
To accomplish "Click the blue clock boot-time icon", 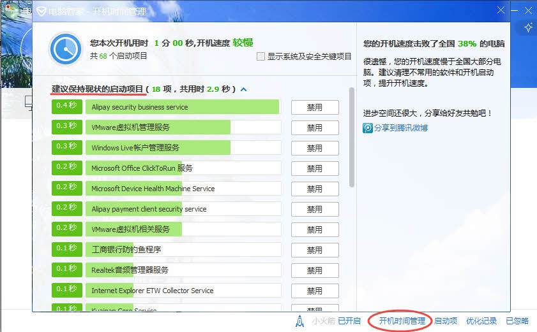I will pos(65,49).
